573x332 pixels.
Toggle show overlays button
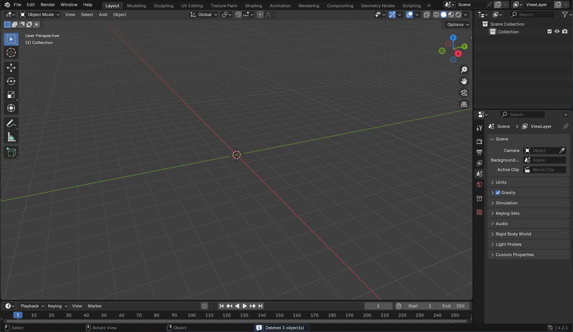point(410,14)
